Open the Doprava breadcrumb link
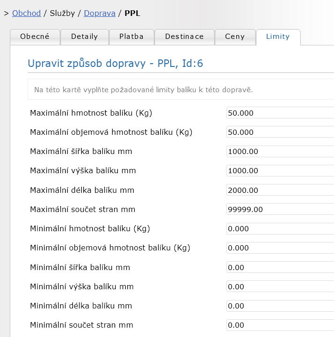The height and width of the screenshot is (337, 334). [100, 13]
